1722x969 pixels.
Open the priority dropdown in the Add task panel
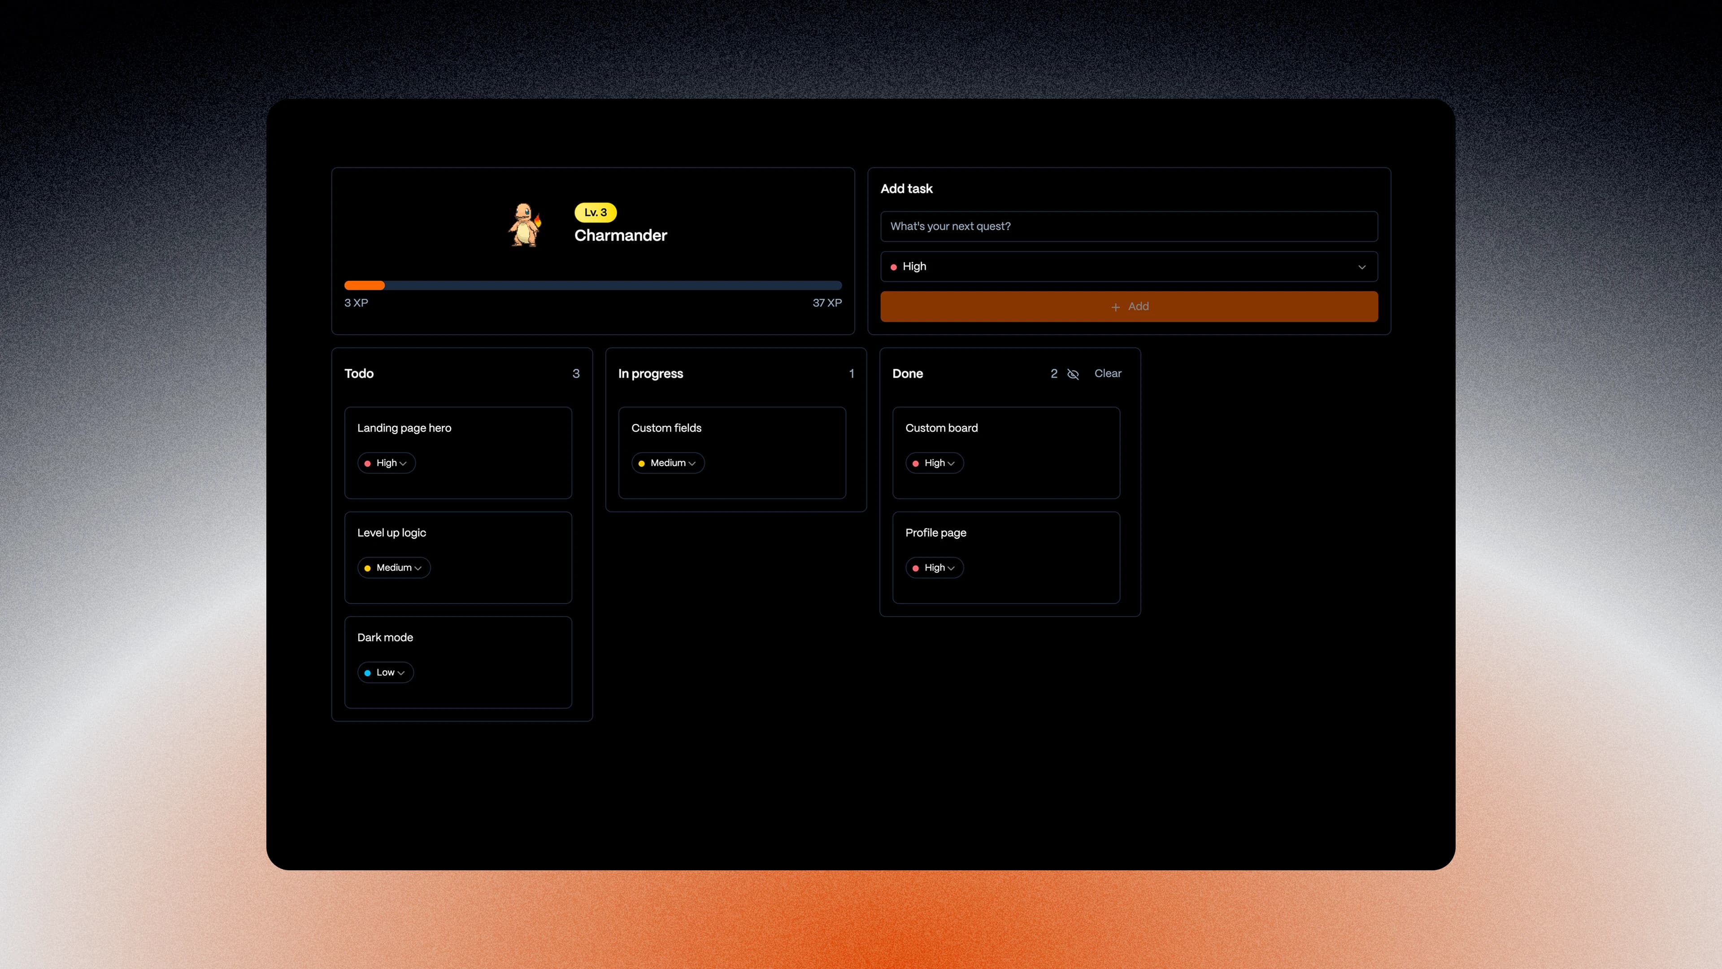[x=1128, y=266]
